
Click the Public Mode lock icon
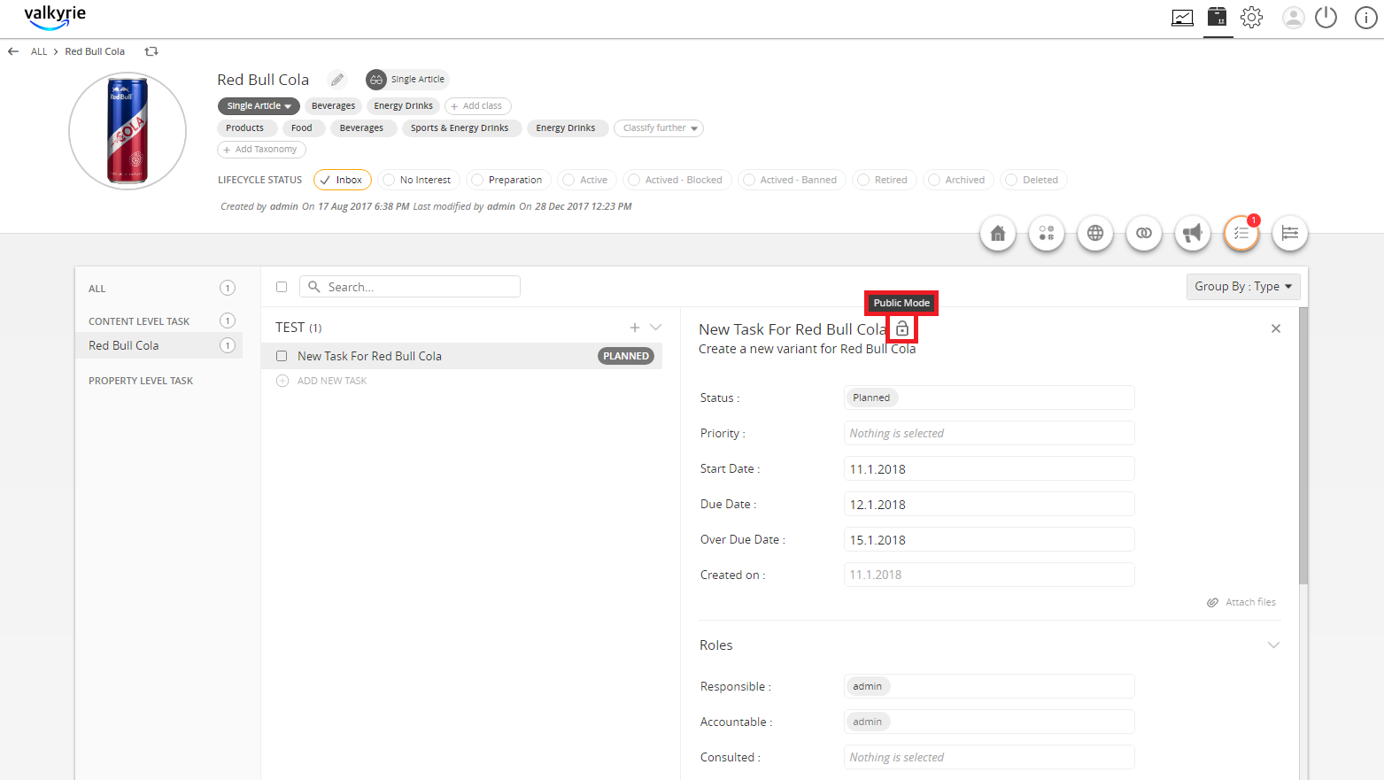point(902,329)
